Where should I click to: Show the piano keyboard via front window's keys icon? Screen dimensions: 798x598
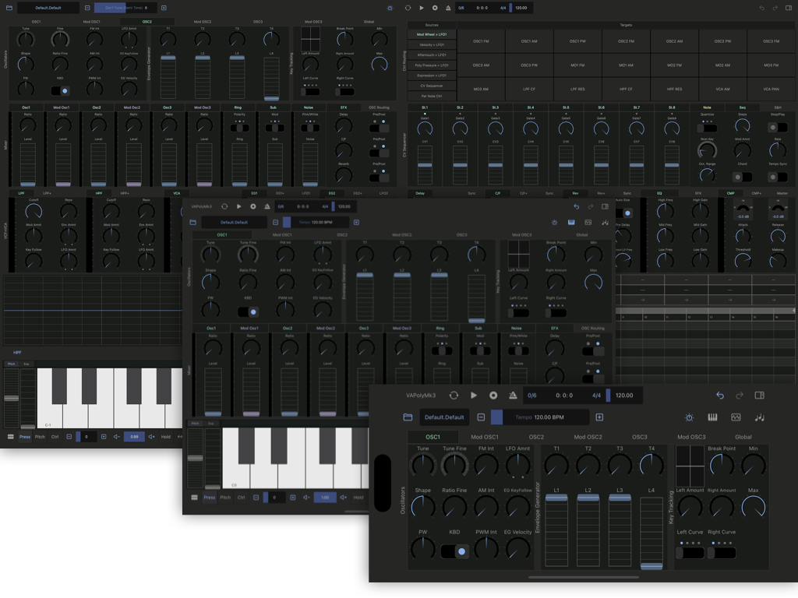tap(712, 417)
